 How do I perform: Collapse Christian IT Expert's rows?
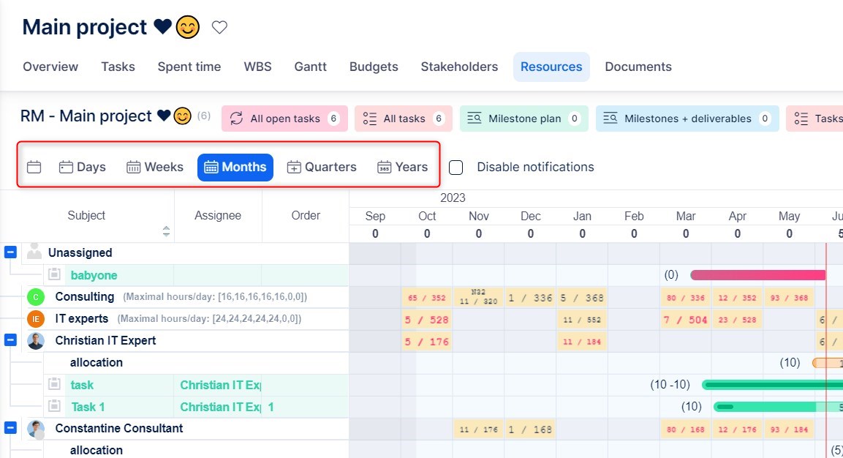[10, 340]
